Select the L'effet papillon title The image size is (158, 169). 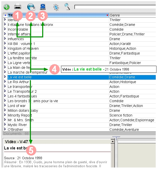[x=19, y=53]
